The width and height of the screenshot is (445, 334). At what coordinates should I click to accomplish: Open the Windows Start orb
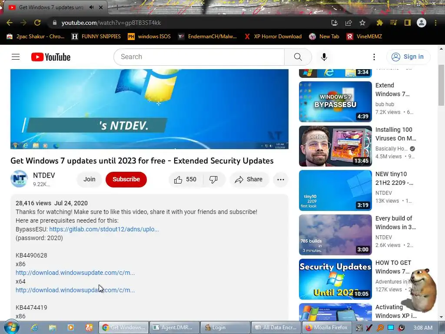tap(11, 327)
